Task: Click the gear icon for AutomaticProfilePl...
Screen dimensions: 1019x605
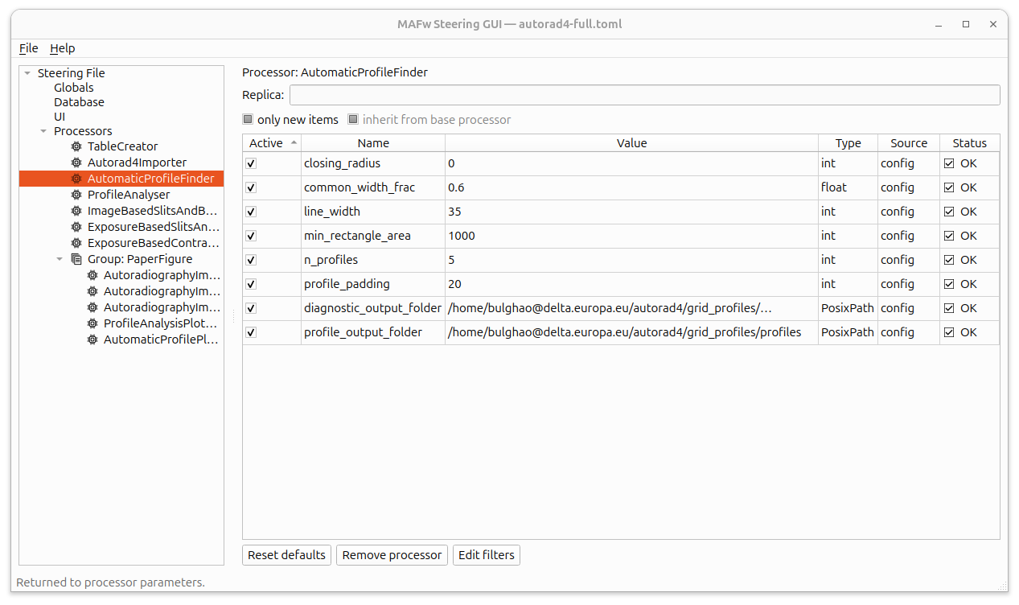Action: 91,340
